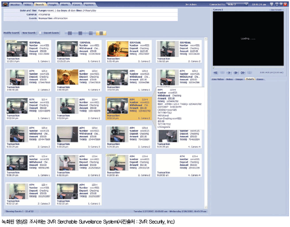Select the third grid layout view icon
Screen dimensions: 290x227
(91, 33)
